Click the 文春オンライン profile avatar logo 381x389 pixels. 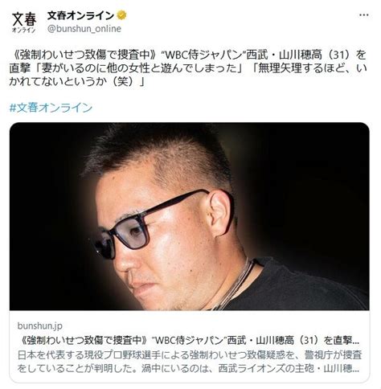(24, 23)
